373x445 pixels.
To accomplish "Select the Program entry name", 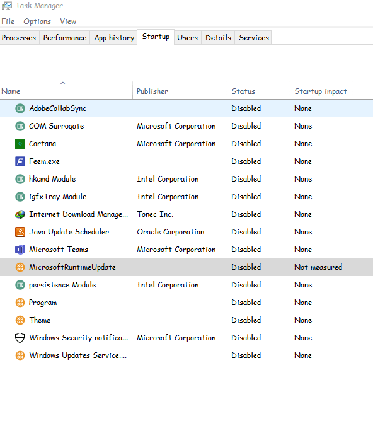I will click(43, 303).
